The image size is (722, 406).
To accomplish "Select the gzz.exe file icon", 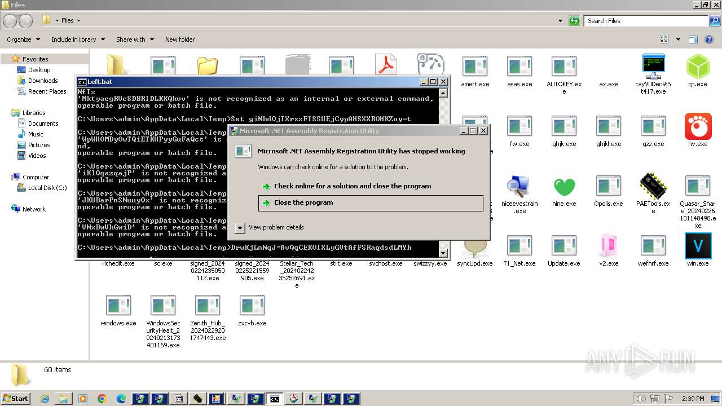I will click(653, 126).
